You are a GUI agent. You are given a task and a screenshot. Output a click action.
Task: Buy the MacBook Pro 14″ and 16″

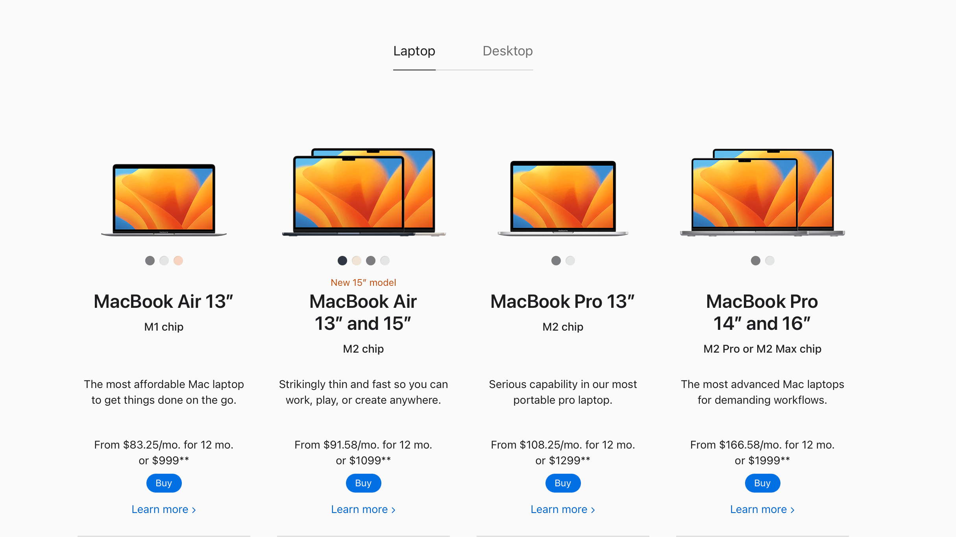pyautogui.click(x=762, y=483)
